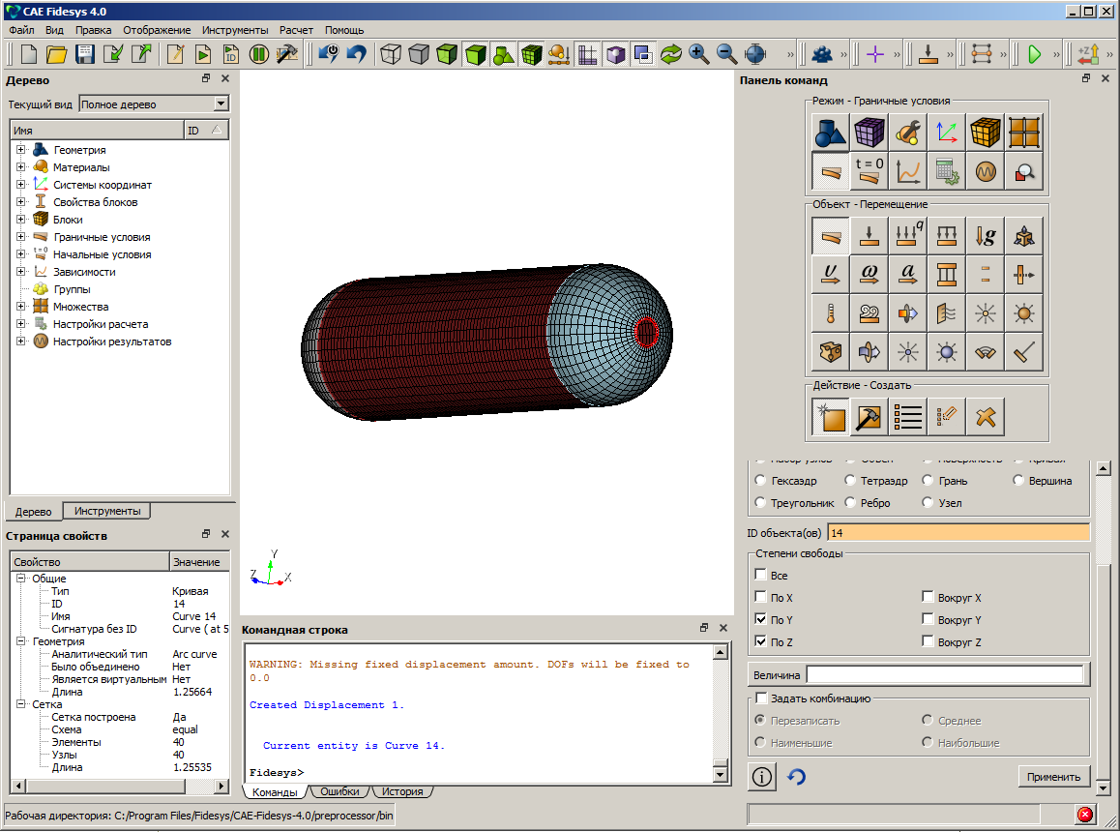The image size is (1120, 832).
Task: Click the list action icon
Action: coord(908,417)
